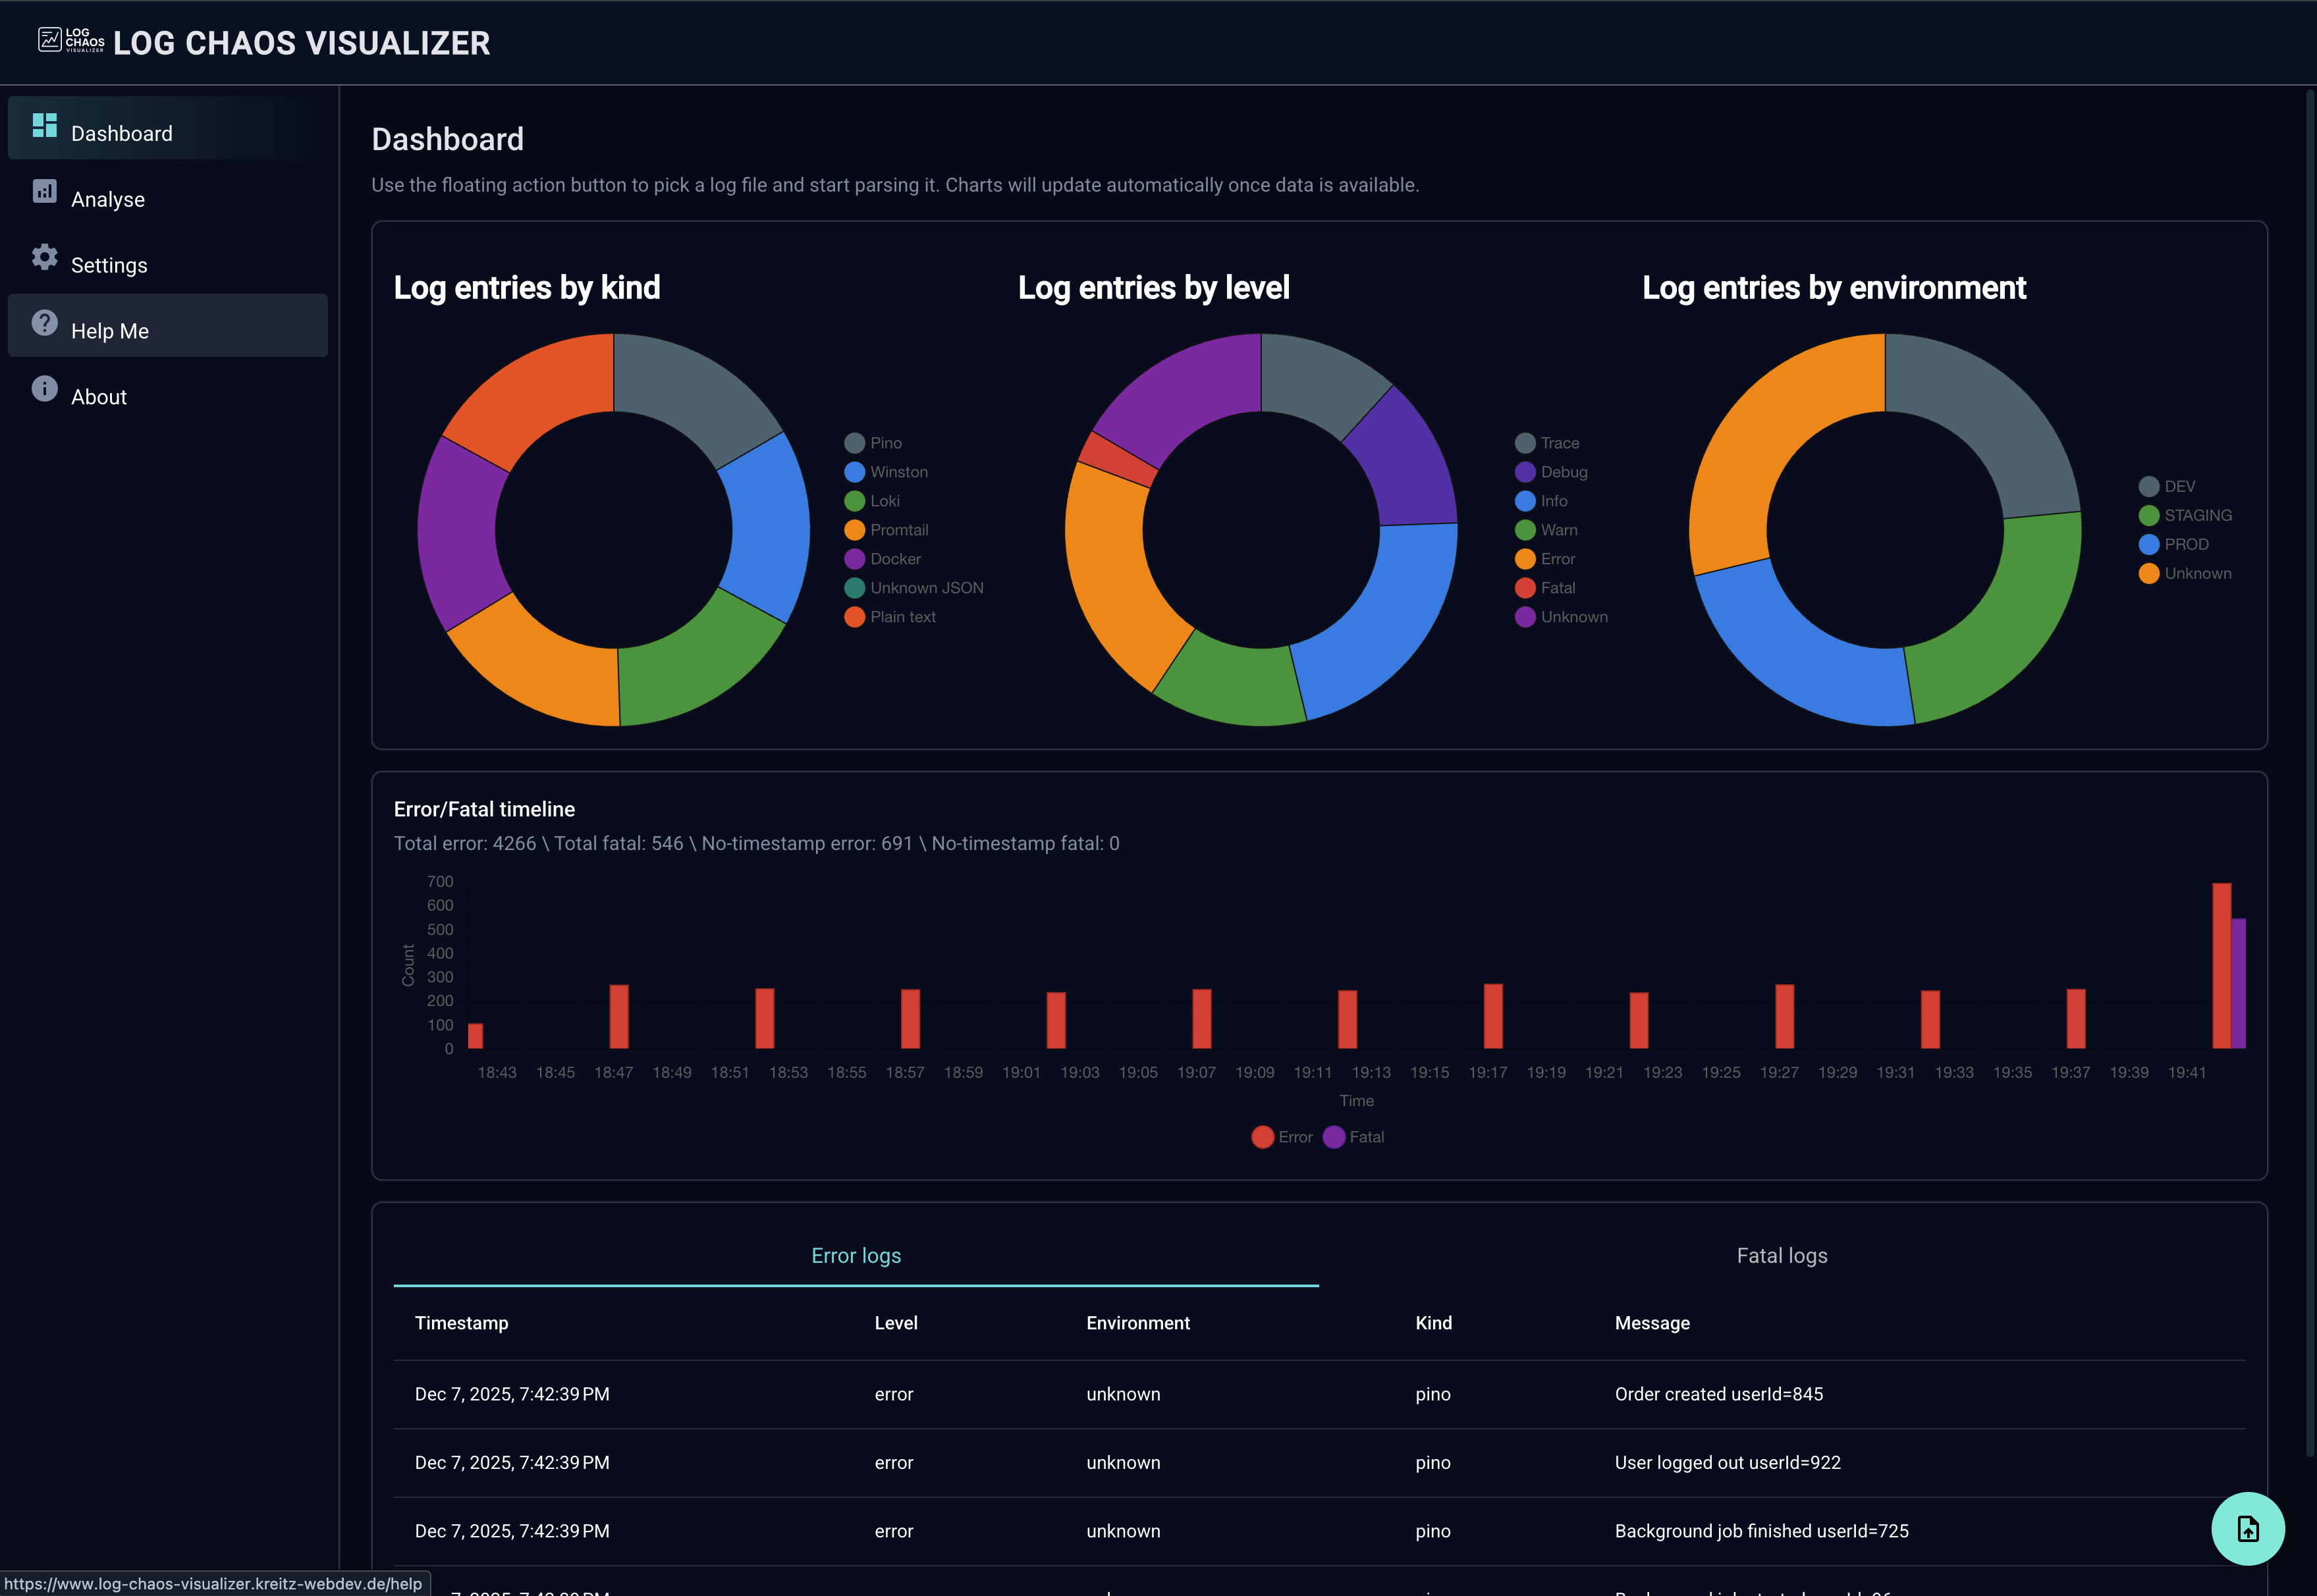The height and width of the screenshot is (1596, 2317).
Task: Switch to the Fatal logs tab
Action: tap(1781, 1256)
